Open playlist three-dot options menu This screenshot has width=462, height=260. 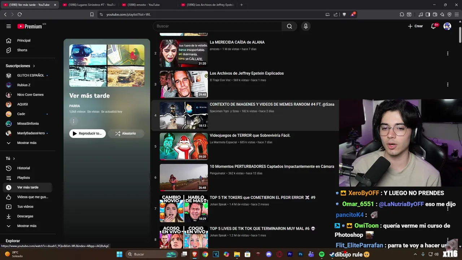pos(73,121)
